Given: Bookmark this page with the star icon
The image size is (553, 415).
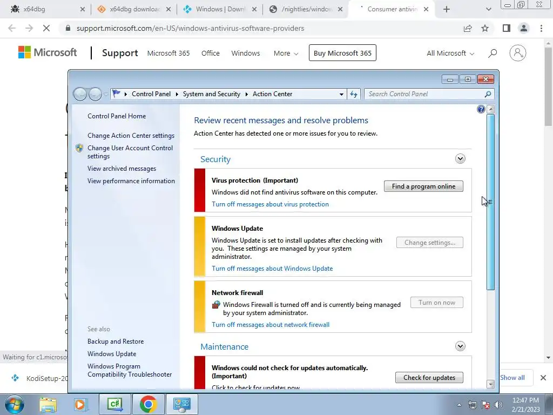Looking at the screenshot, I should [485, 28].
